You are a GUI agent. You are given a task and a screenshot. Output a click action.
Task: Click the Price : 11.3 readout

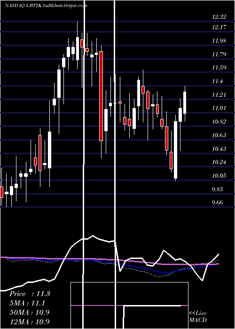pos(30,294)
